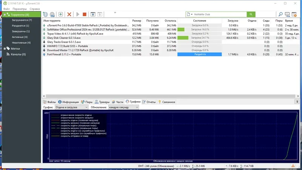This screenshot has width=302, height=170.
Task: Open the График type dropdown
Action: (x=71, y=107)
